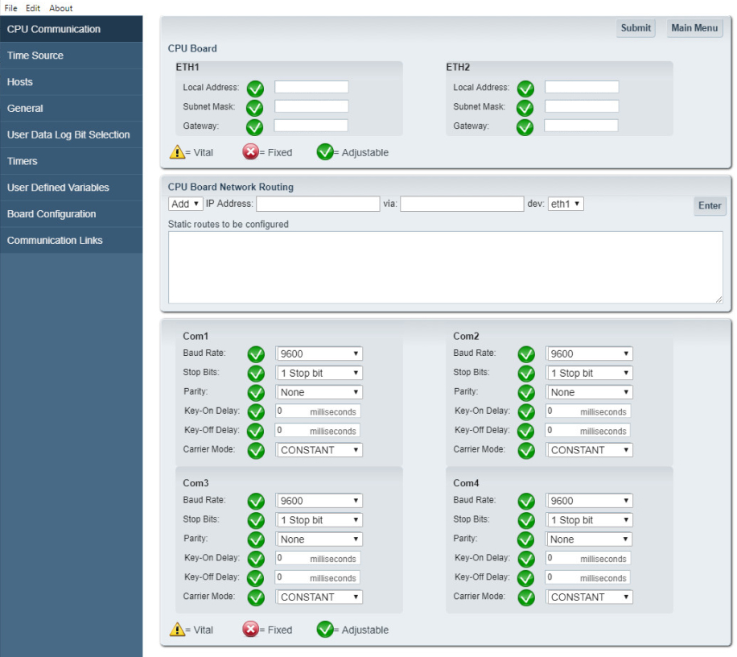Select the General sidebar item
Viewport: 737px width, 657px height.
[x=72, y=108]
